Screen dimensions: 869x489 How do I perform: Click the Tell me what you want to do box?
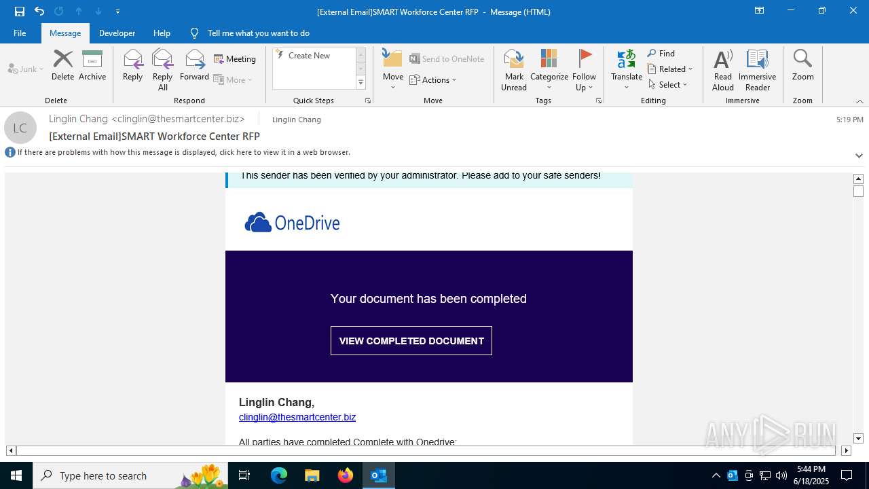point(258,33)
